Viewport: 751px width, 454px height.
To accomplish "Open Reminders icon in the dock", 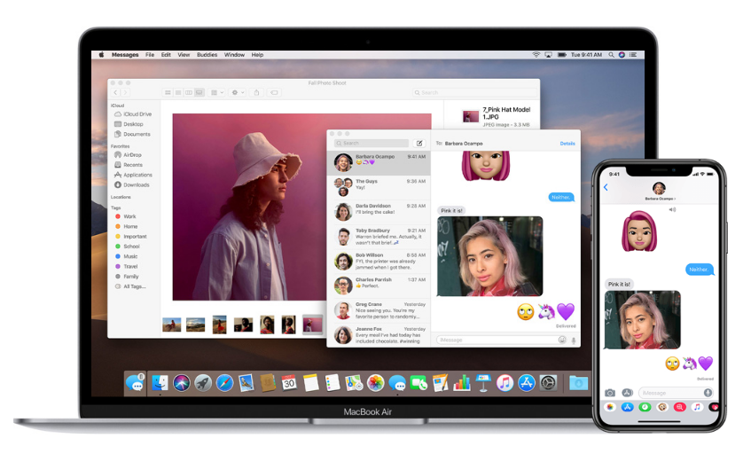I will pos(332,383).
